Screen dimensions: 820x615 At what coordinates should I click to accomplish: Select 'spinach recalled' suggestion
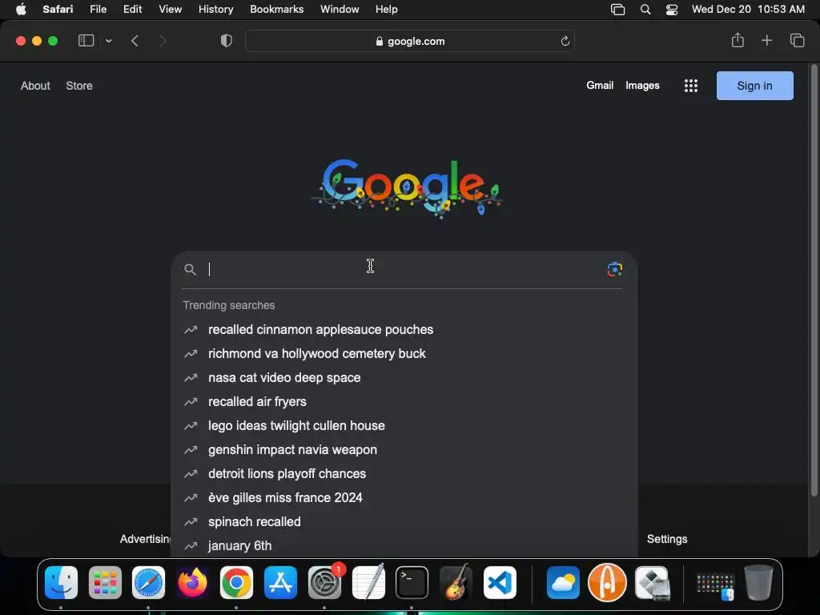[x=404, y=522]
